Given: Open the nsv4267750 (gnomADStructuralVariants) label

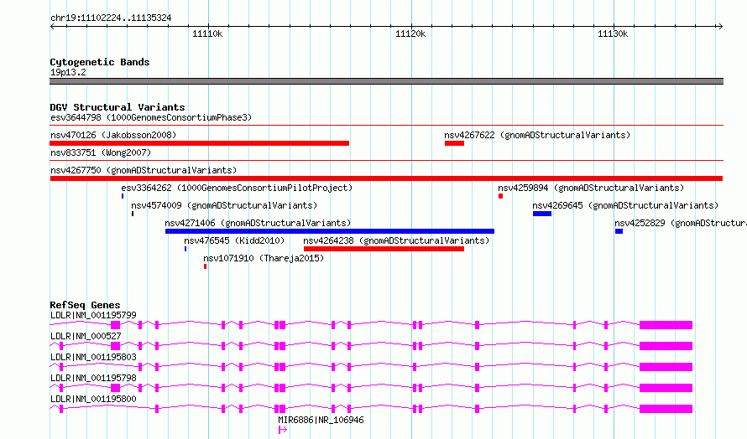Looking at the screenshot, I should (x=144, y=170).
